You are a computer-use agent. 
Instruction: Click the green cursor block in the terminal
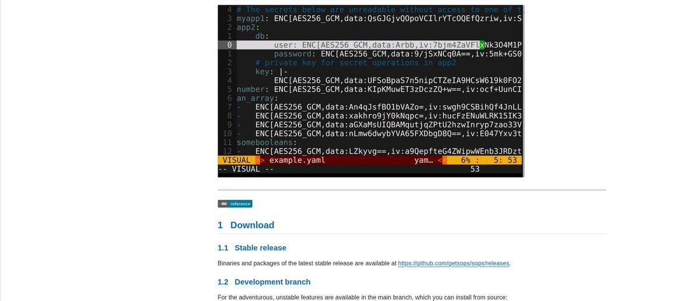[x=482, y=45]
